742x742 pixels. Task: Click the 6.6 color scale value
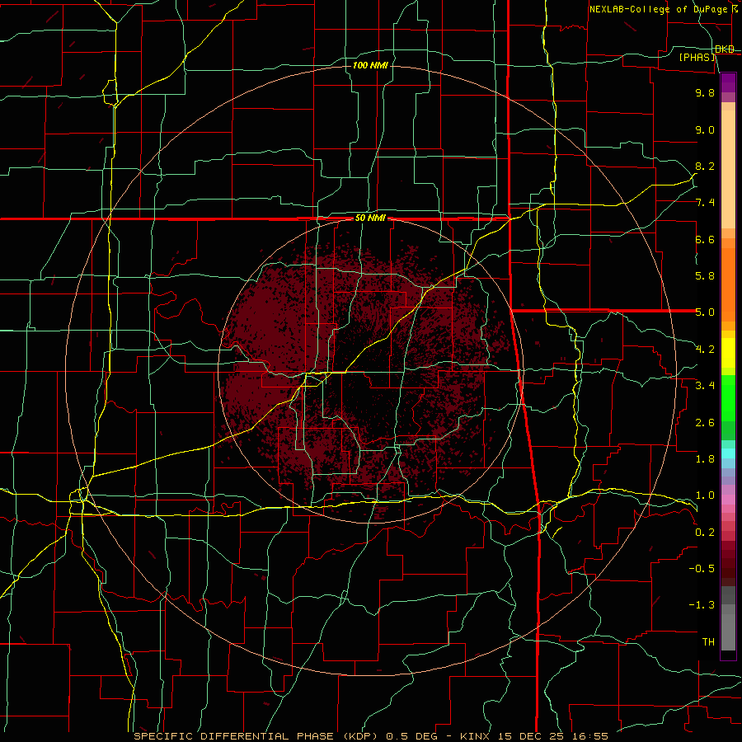[x=705, y=239]
